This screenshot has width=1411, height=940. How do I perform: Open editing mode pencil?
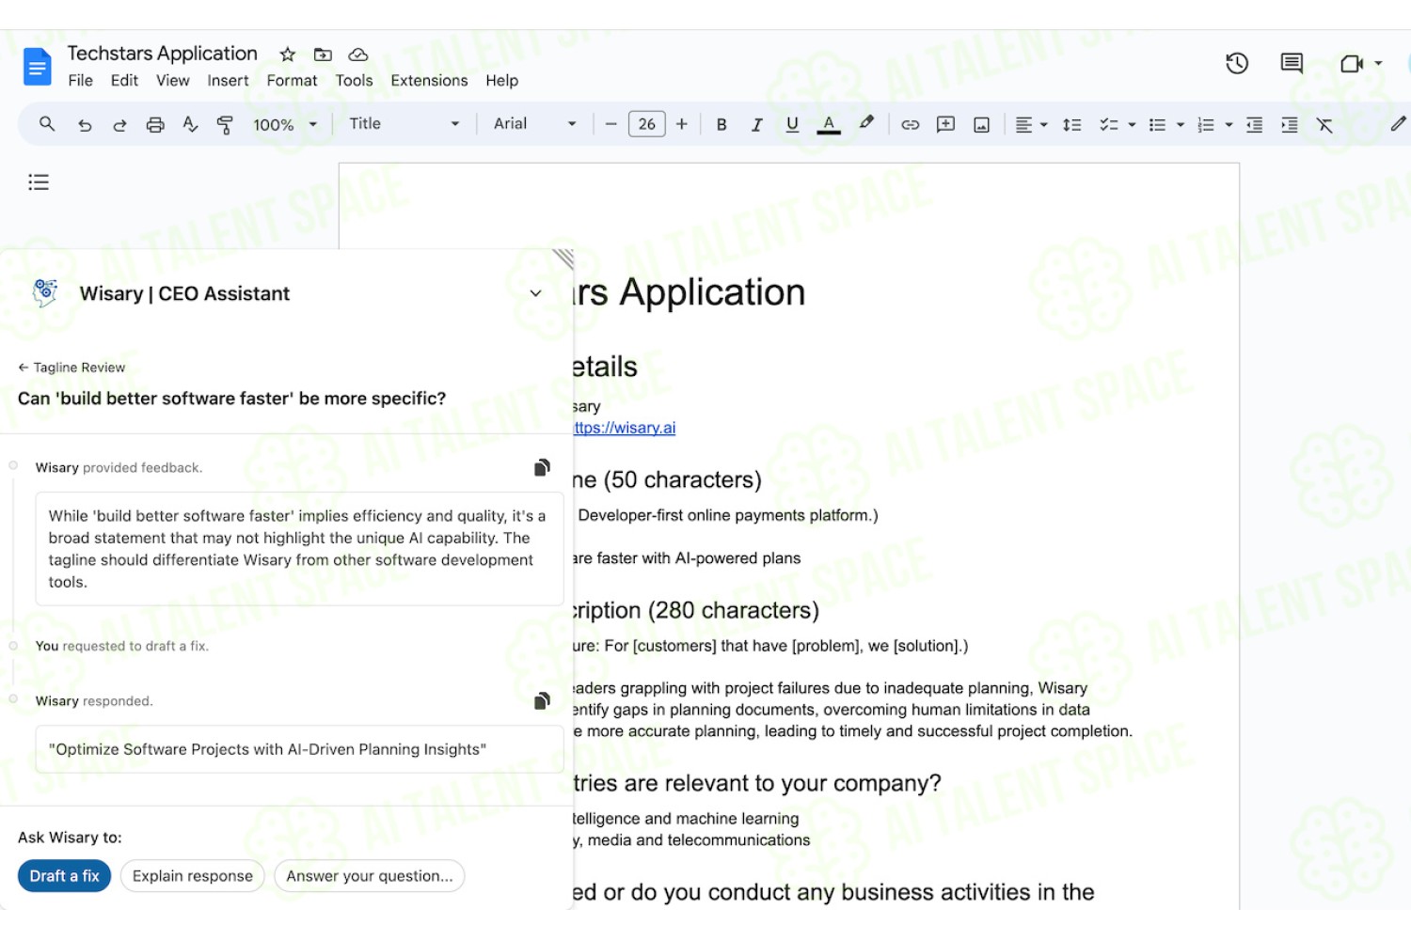(1398, 123)
